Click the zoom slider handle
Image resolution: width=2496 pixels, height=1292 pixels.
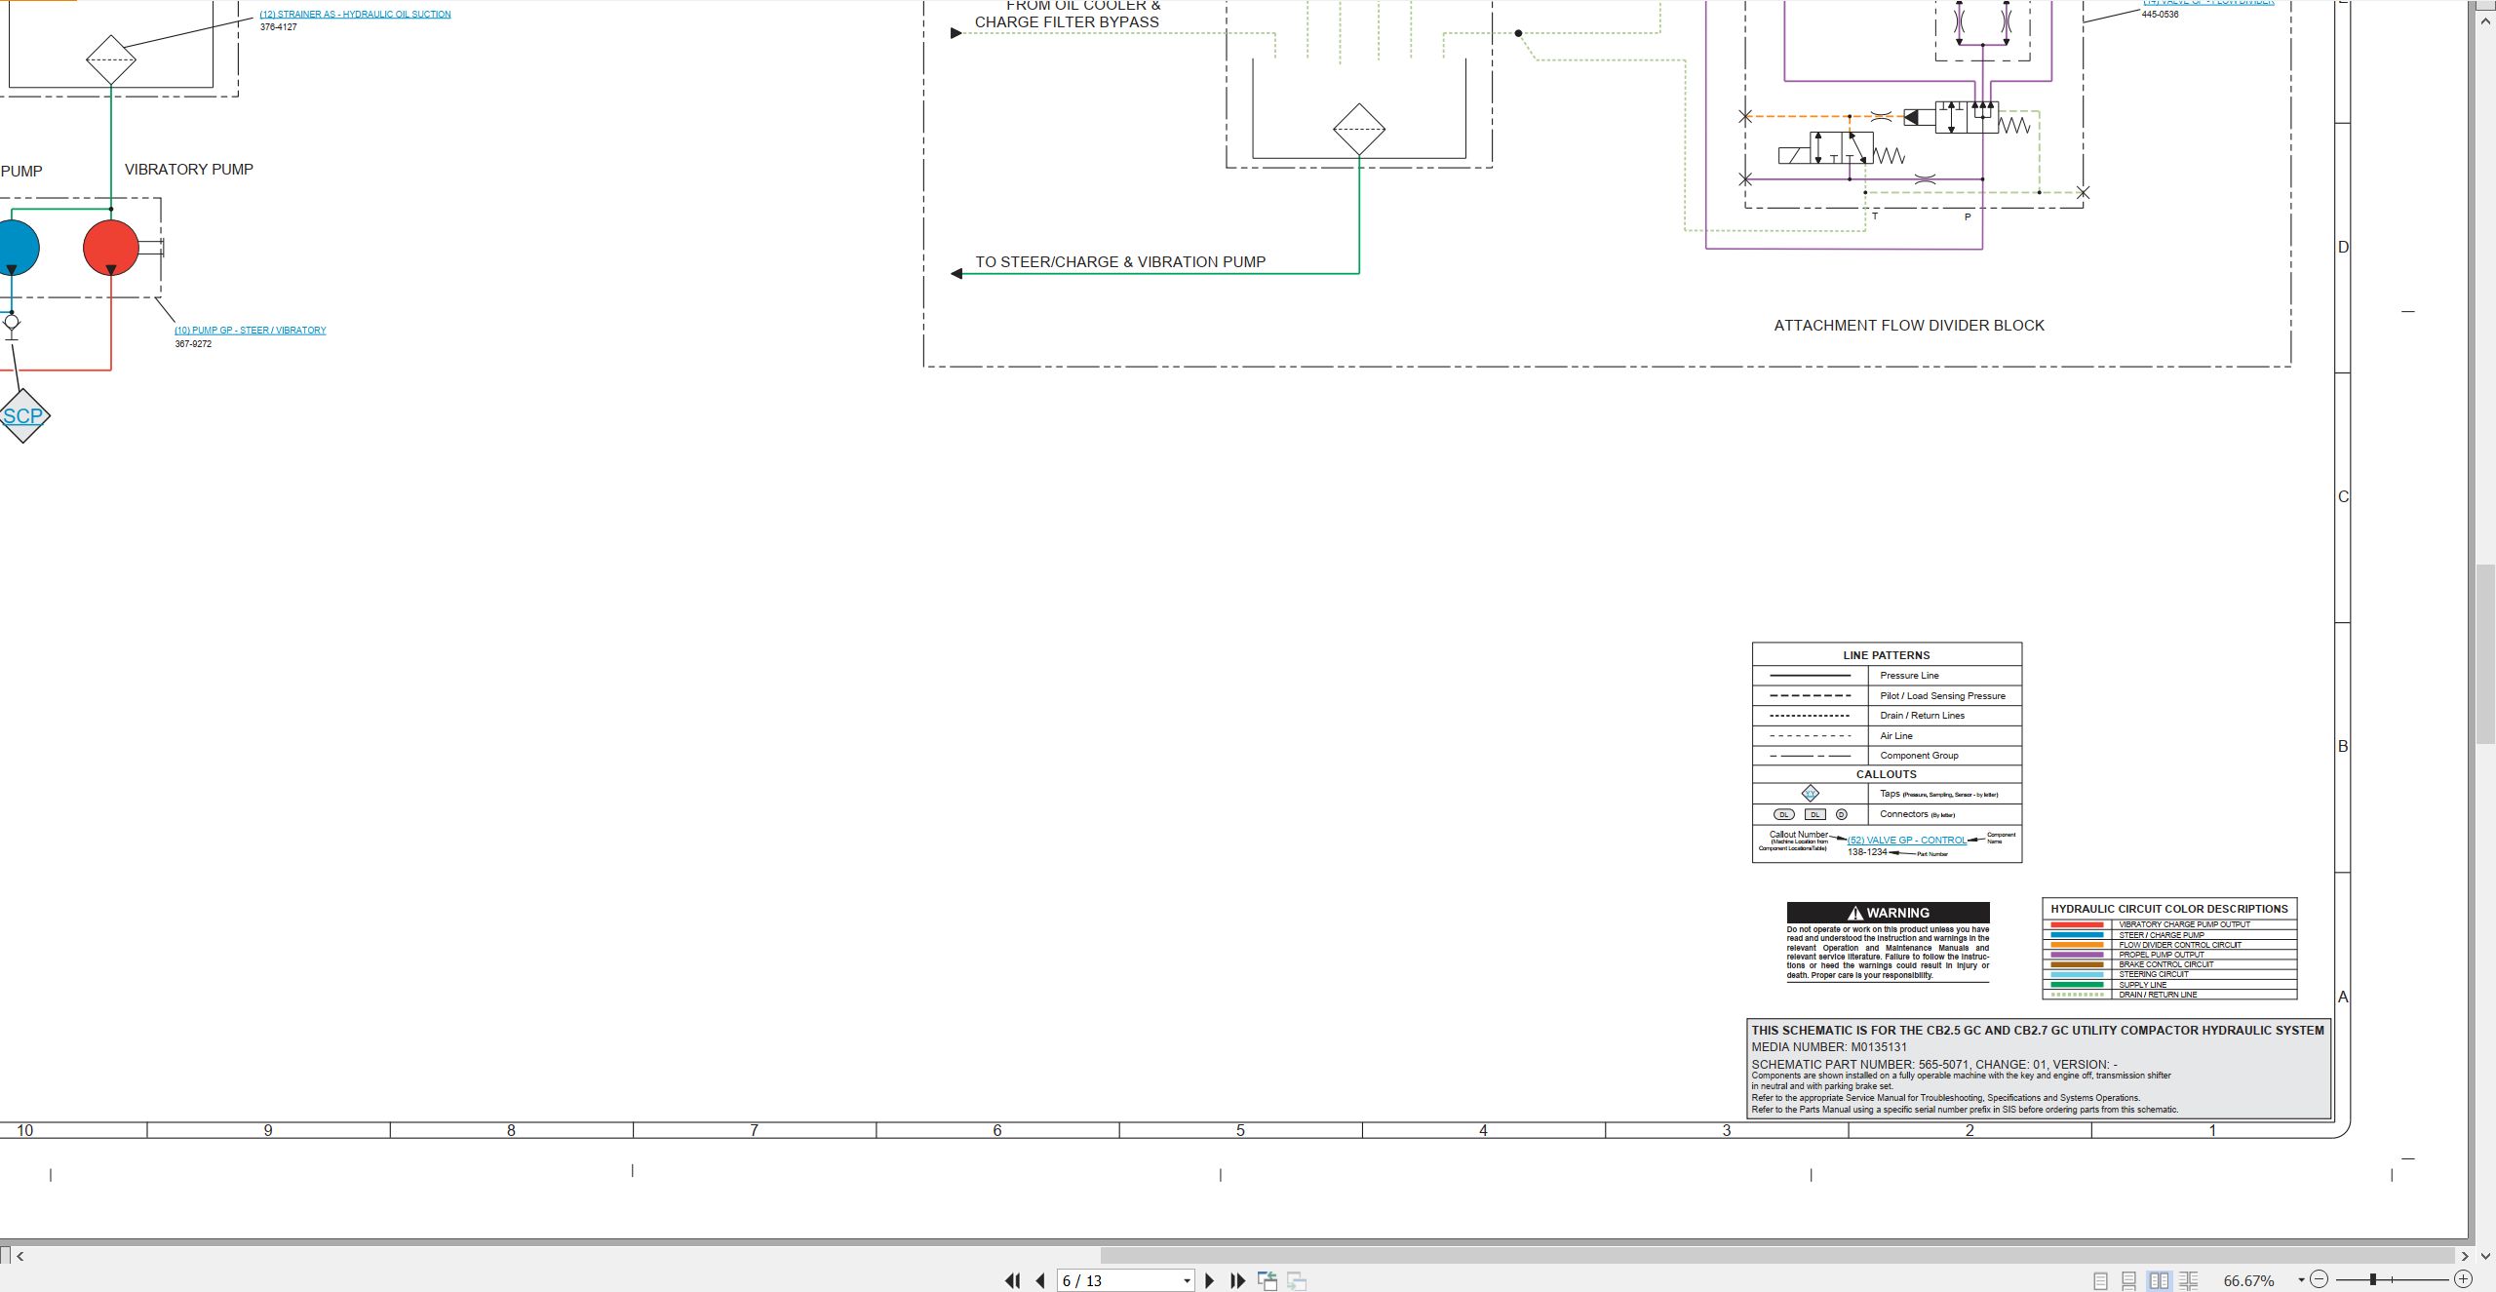[2373, 1279]
